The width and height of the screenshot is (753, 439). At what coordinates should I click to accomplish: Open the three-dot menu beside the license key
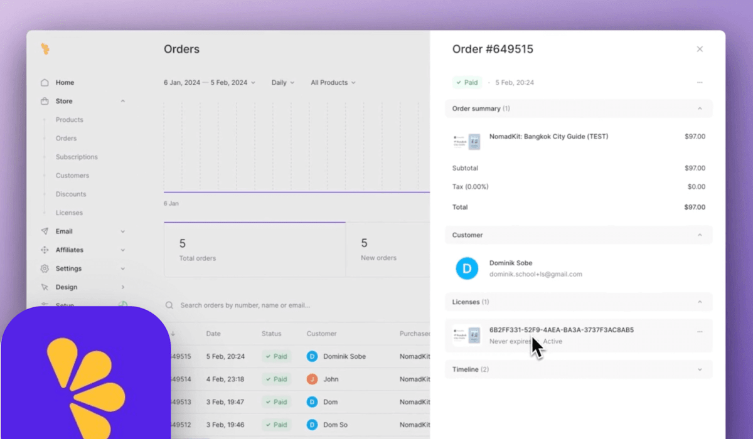[x=700, y=332]
